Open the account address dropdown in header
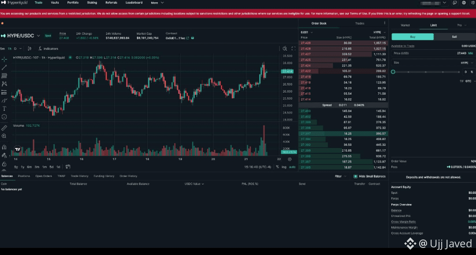476x255 pixels. click(x=433, y=3)
